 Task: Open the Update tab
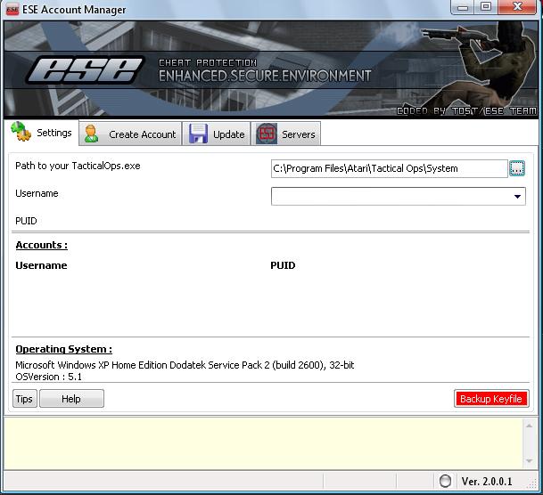(x=217, y=134)
